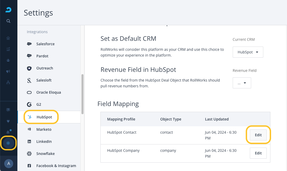The image size is (287, 171).
Task: Click the user avatar 'A'
Action: coord(8,164)
